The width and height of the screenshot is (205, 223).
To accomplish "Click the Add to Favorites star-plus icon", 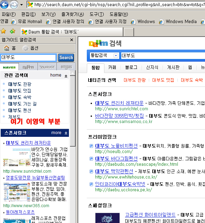I will click(13, 31).
